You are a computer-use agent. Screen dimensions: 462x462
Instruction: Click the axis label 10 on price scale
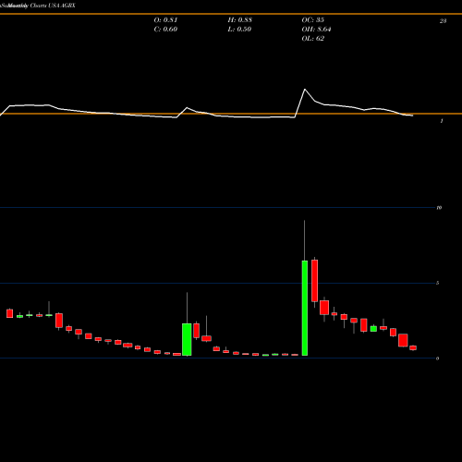439,208
